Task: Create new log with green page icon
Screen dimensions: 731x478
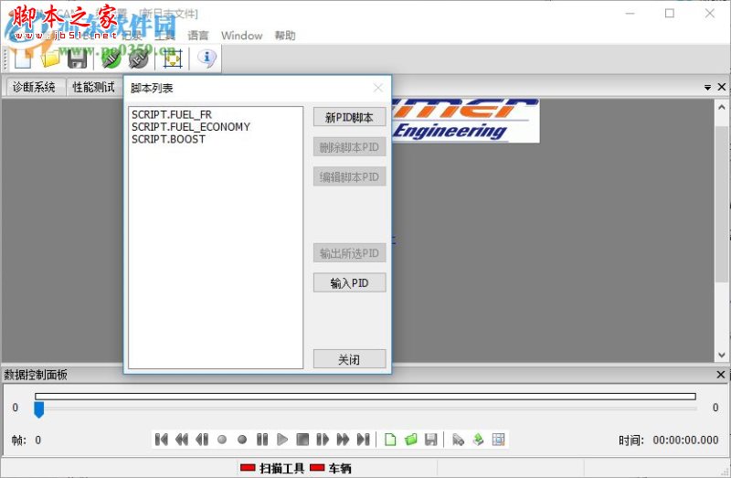Action: (390, 440)
